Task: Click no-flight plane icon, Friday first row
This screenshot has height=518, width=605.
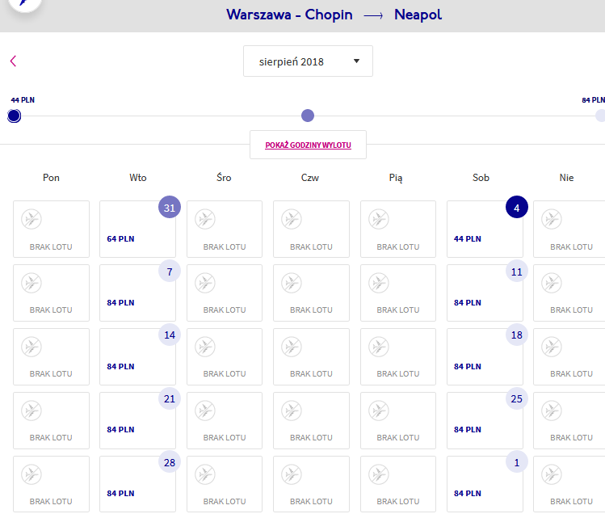Action: click(379, 219)
